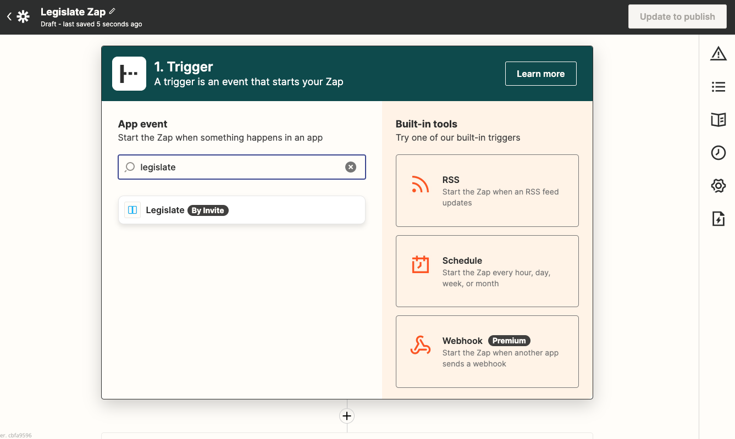This screenshot has width=735, height=439.
Task: Clear the search with the x icon
Action: (351, 167)
